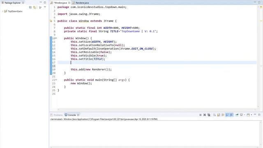The width and height of the screenshot is (263, 148).
Task: Click Open Console icon
Action: [248, 115]
